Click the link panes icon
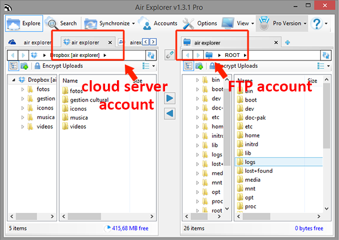 (169, 55)
